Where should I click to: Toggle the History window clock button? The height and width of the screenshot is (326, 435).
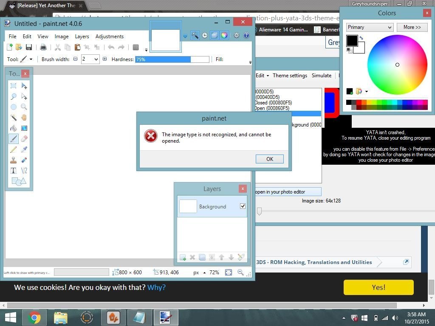pyautogui.click(x=205, y=35)
